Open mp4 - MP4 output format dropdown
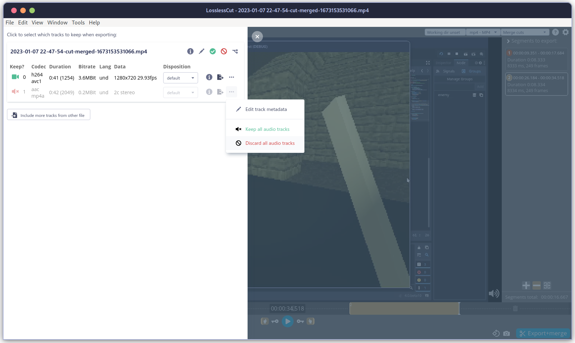 pos(483,32)
